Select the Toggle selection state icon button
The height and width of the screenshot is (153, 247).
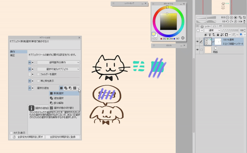[x=75, y=88]
